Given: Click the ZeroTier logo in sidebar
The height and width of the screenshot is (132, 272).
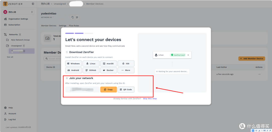Looking at the screenshot, I should pos(13,4).
